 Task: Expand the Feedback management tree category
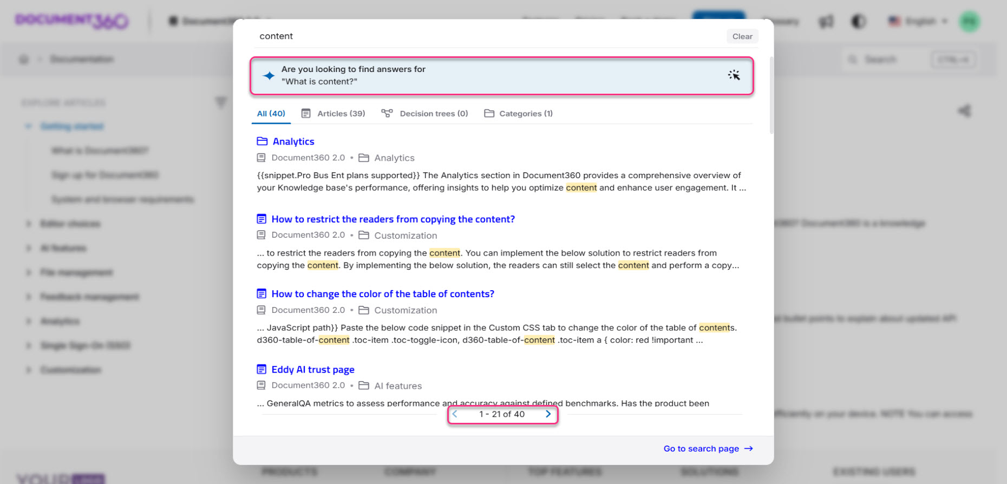click(x=28, y=297)
